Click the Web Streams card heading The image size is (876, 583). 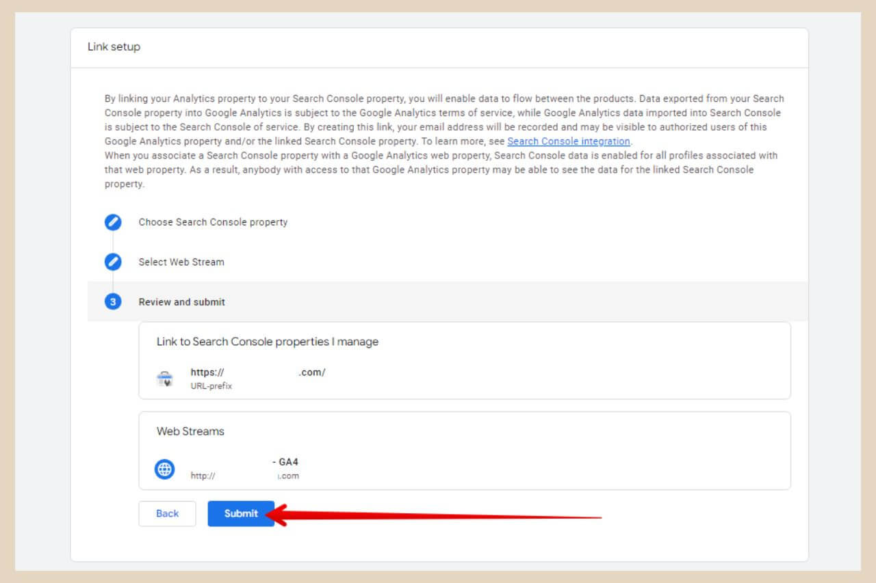(190, 431)
